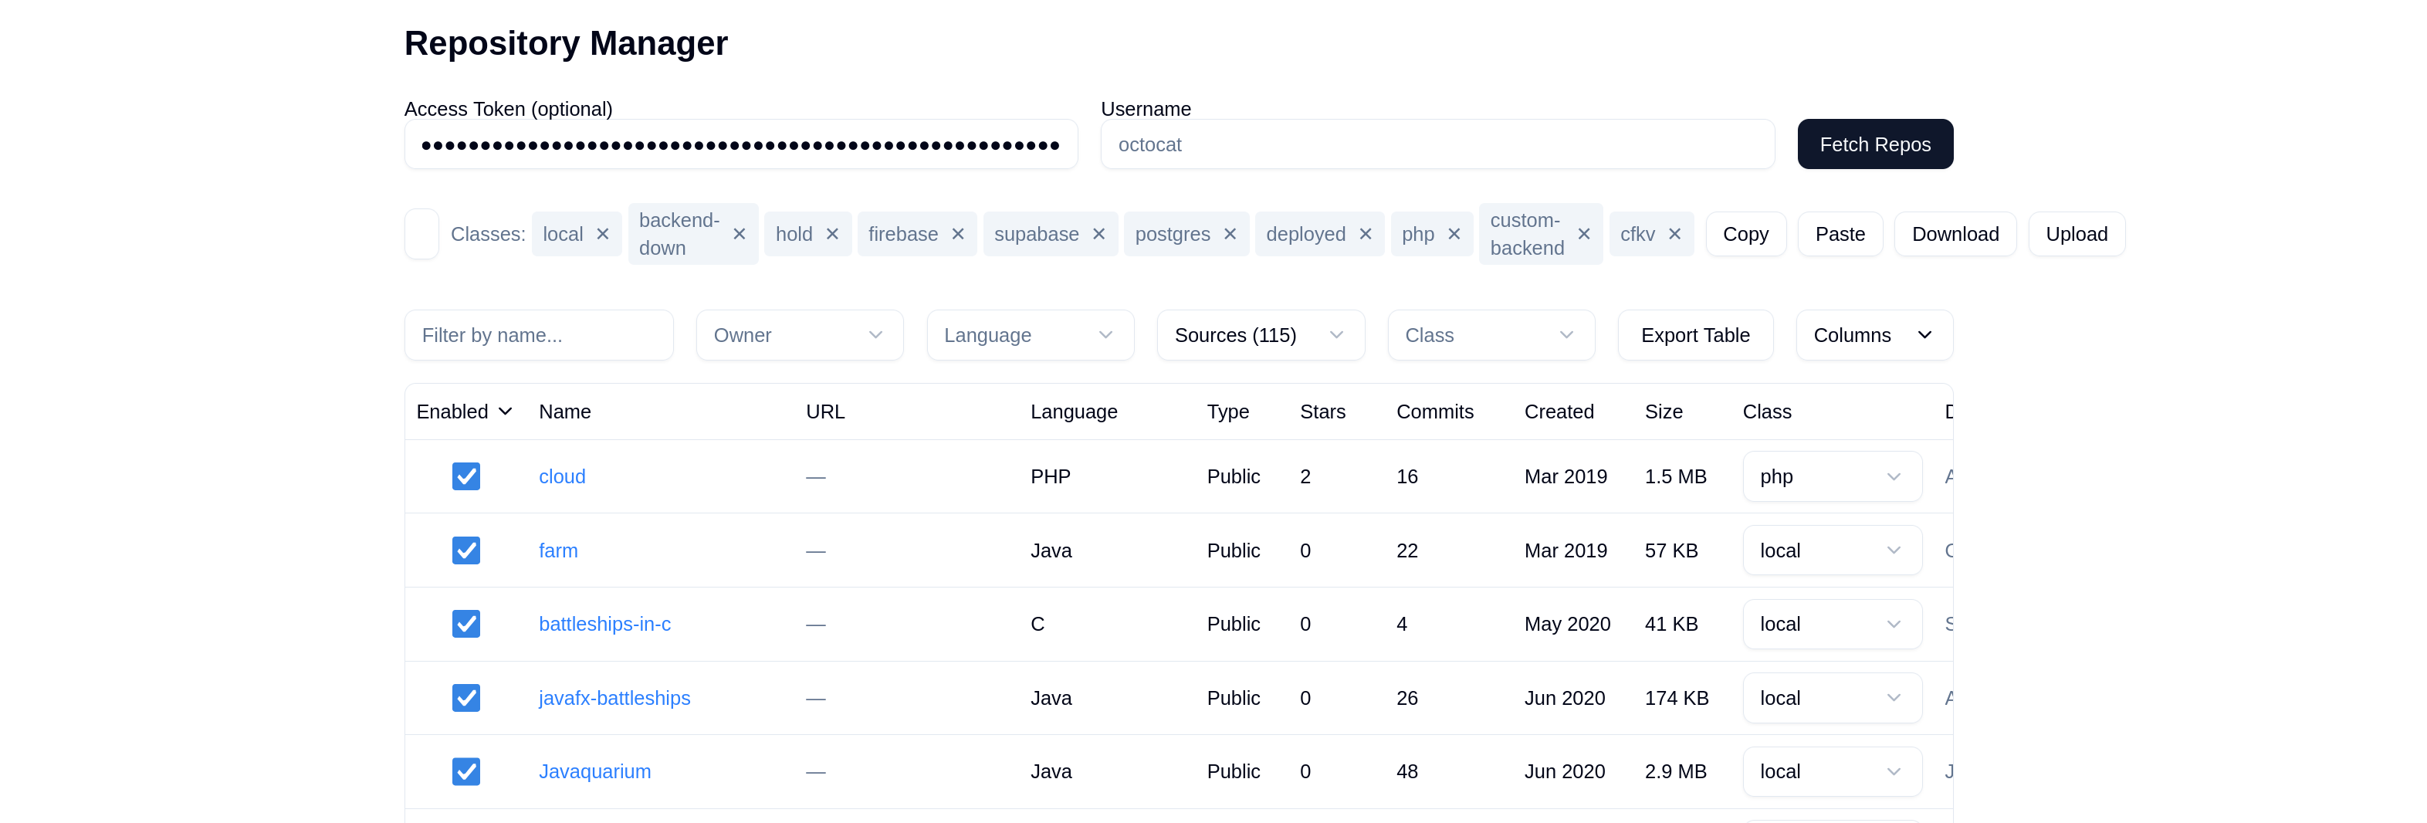Disable the farm repository checkbox

(x=465, y=550)
